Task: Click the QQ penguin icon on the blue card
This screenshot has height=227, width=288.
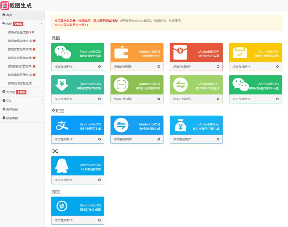Action: click(62, 166)
